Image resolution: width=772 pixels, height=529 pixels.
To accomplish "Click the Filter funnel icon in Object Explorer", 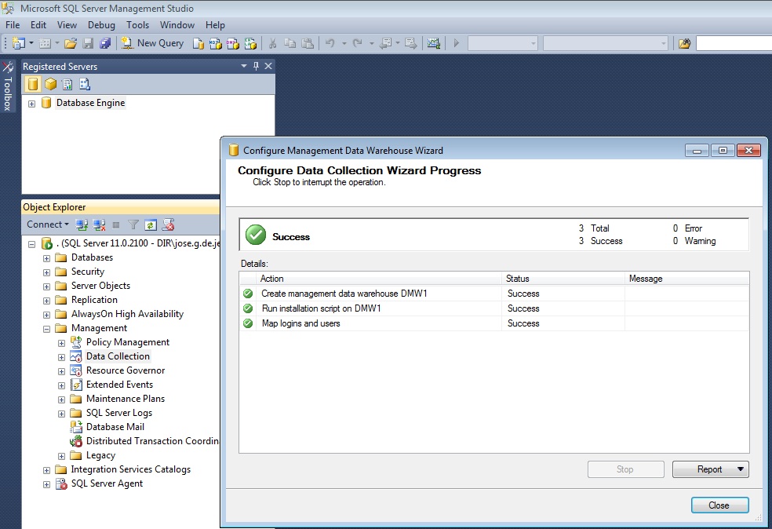I will tap(133, 225).
